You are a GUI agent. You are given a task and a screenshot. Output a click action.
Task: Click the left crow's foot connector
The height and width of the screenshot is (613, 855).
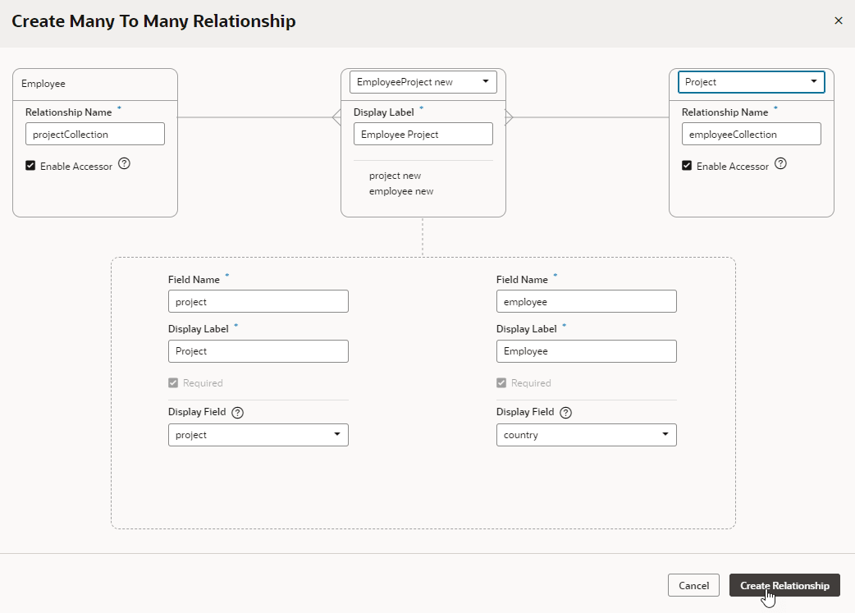tap(336, 117)
